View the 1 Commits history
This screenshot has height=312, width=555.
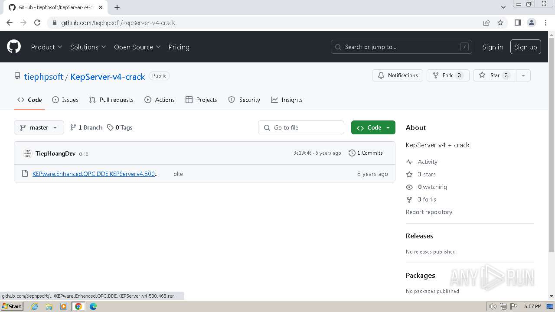[x=366, y=153]
